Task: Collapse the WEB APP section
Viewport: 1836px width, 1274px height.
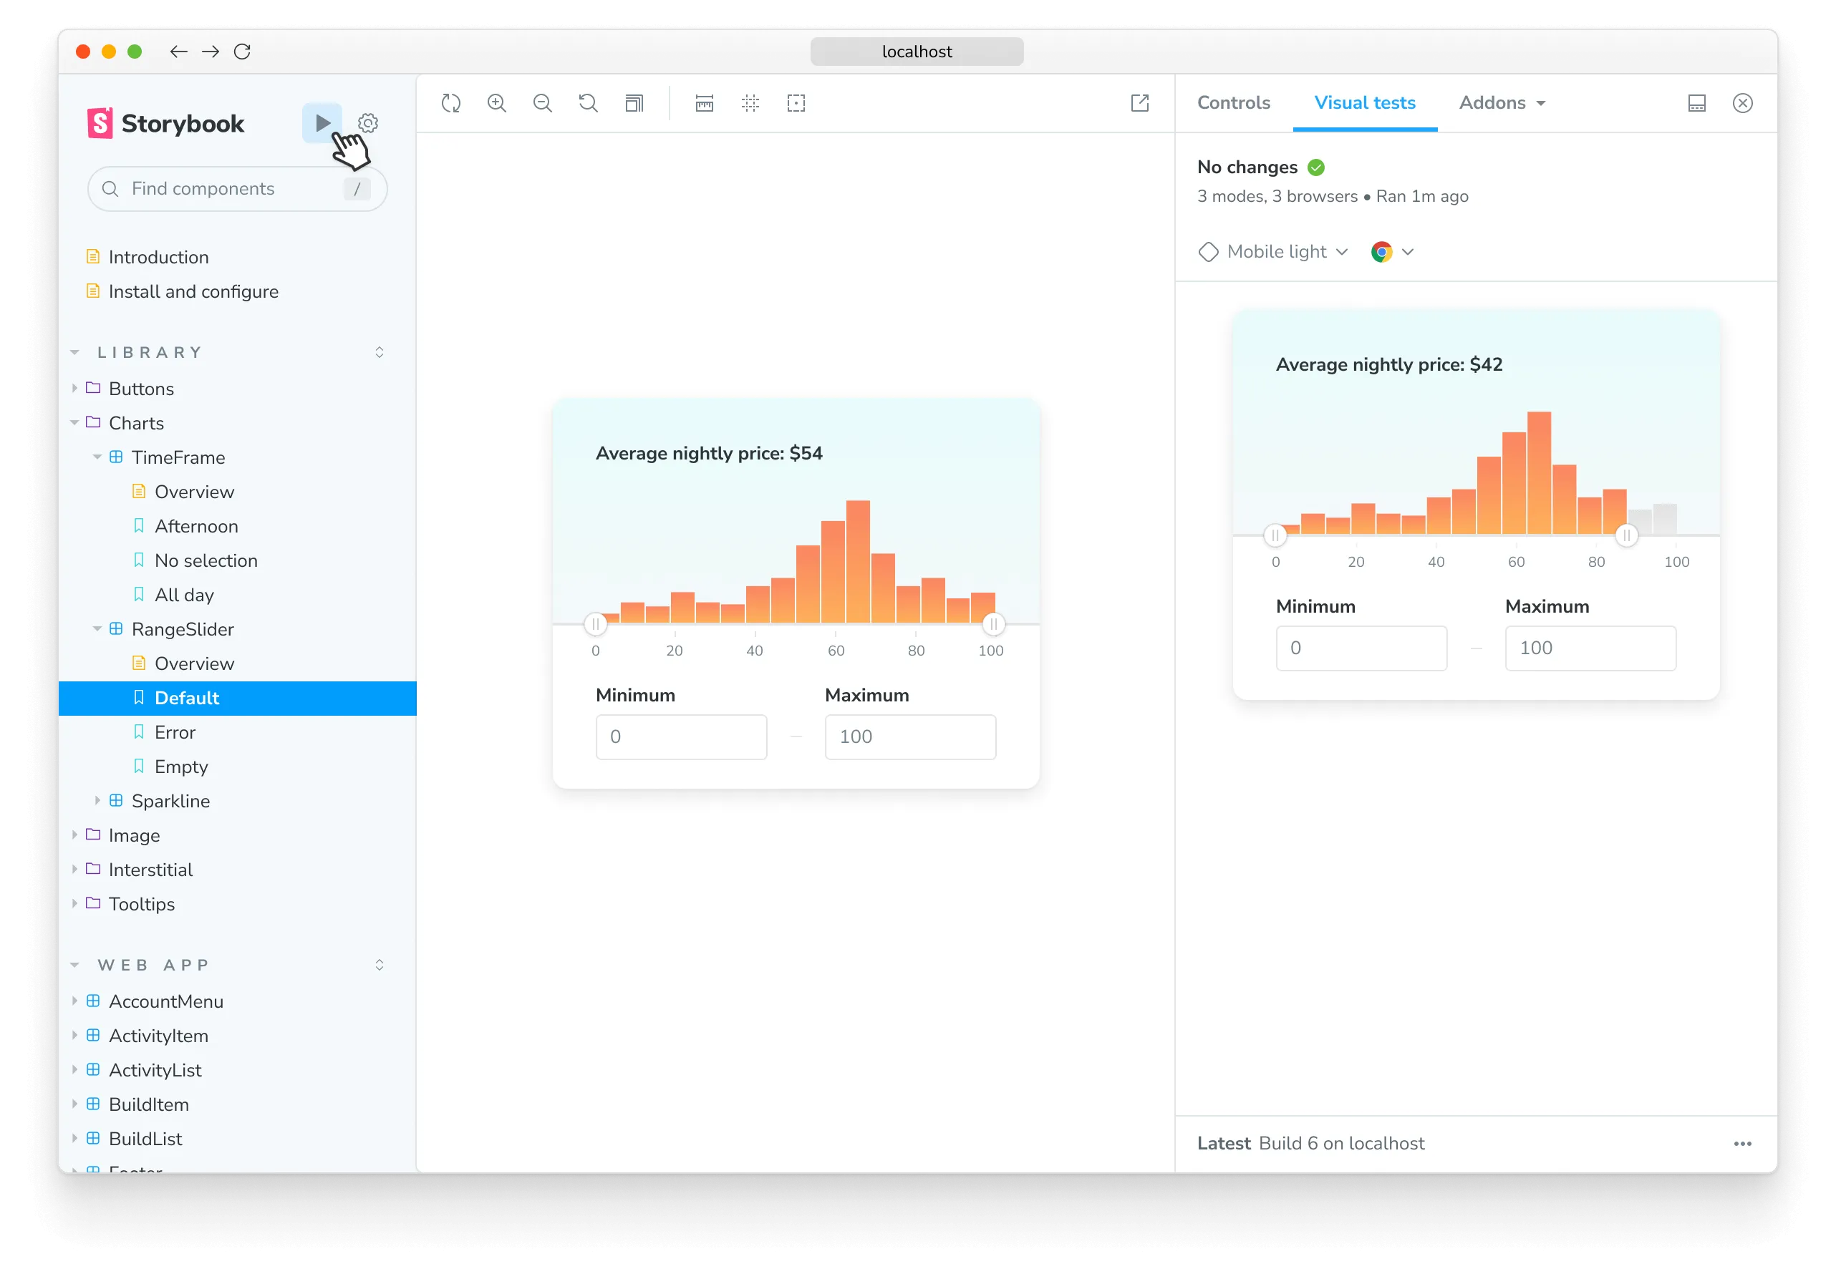Action: point(75,965)
